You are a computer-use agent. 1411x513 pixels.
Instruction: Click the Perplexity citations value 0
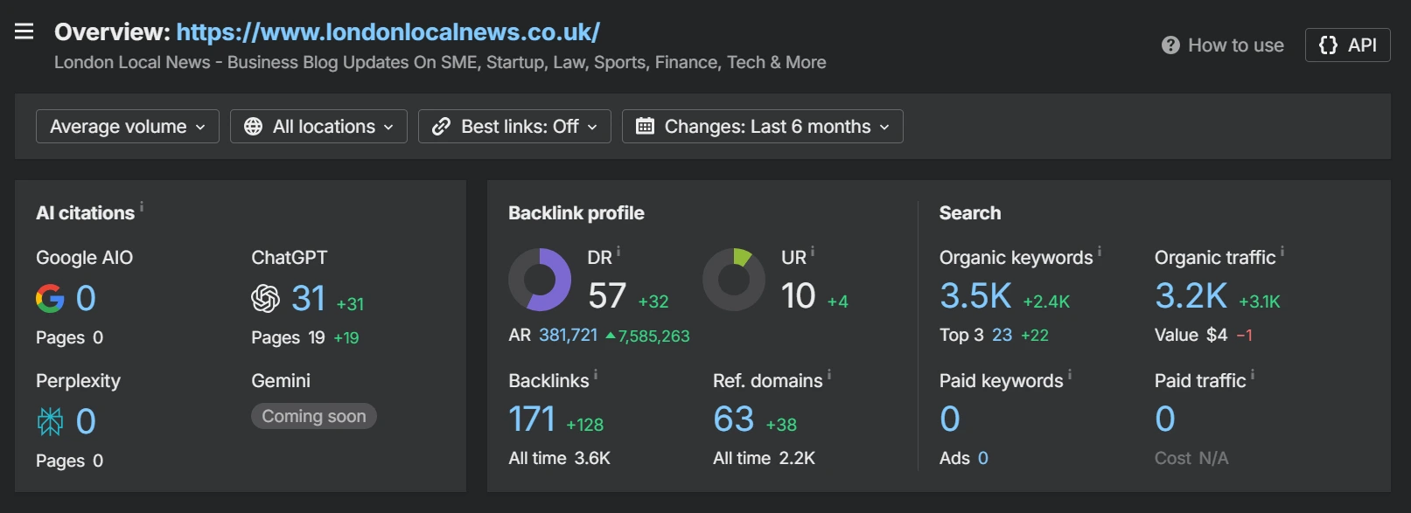click(x=86, y=421)
